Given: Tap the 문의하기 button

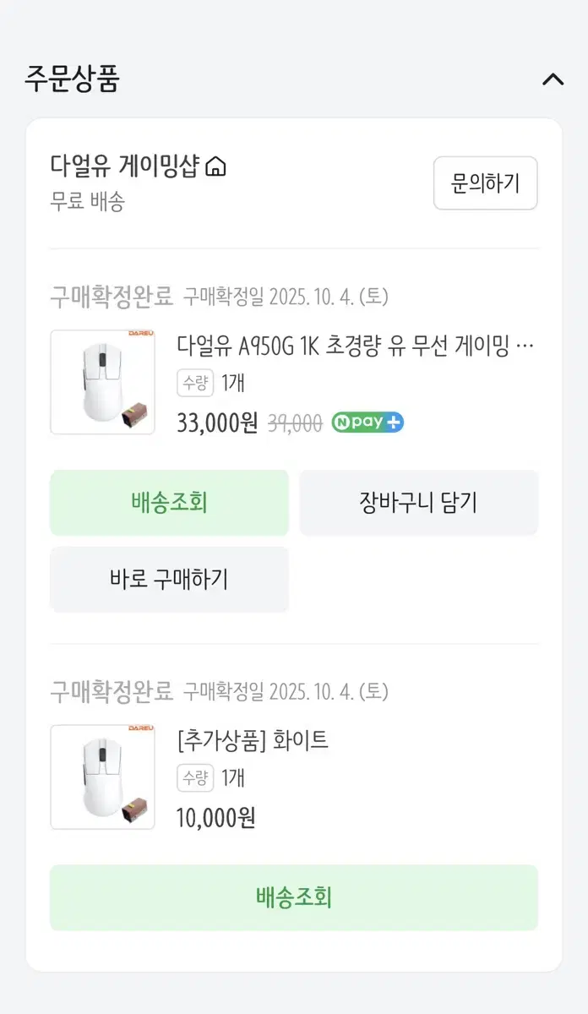Looking at the screenshot, I should tap(485, 183).
